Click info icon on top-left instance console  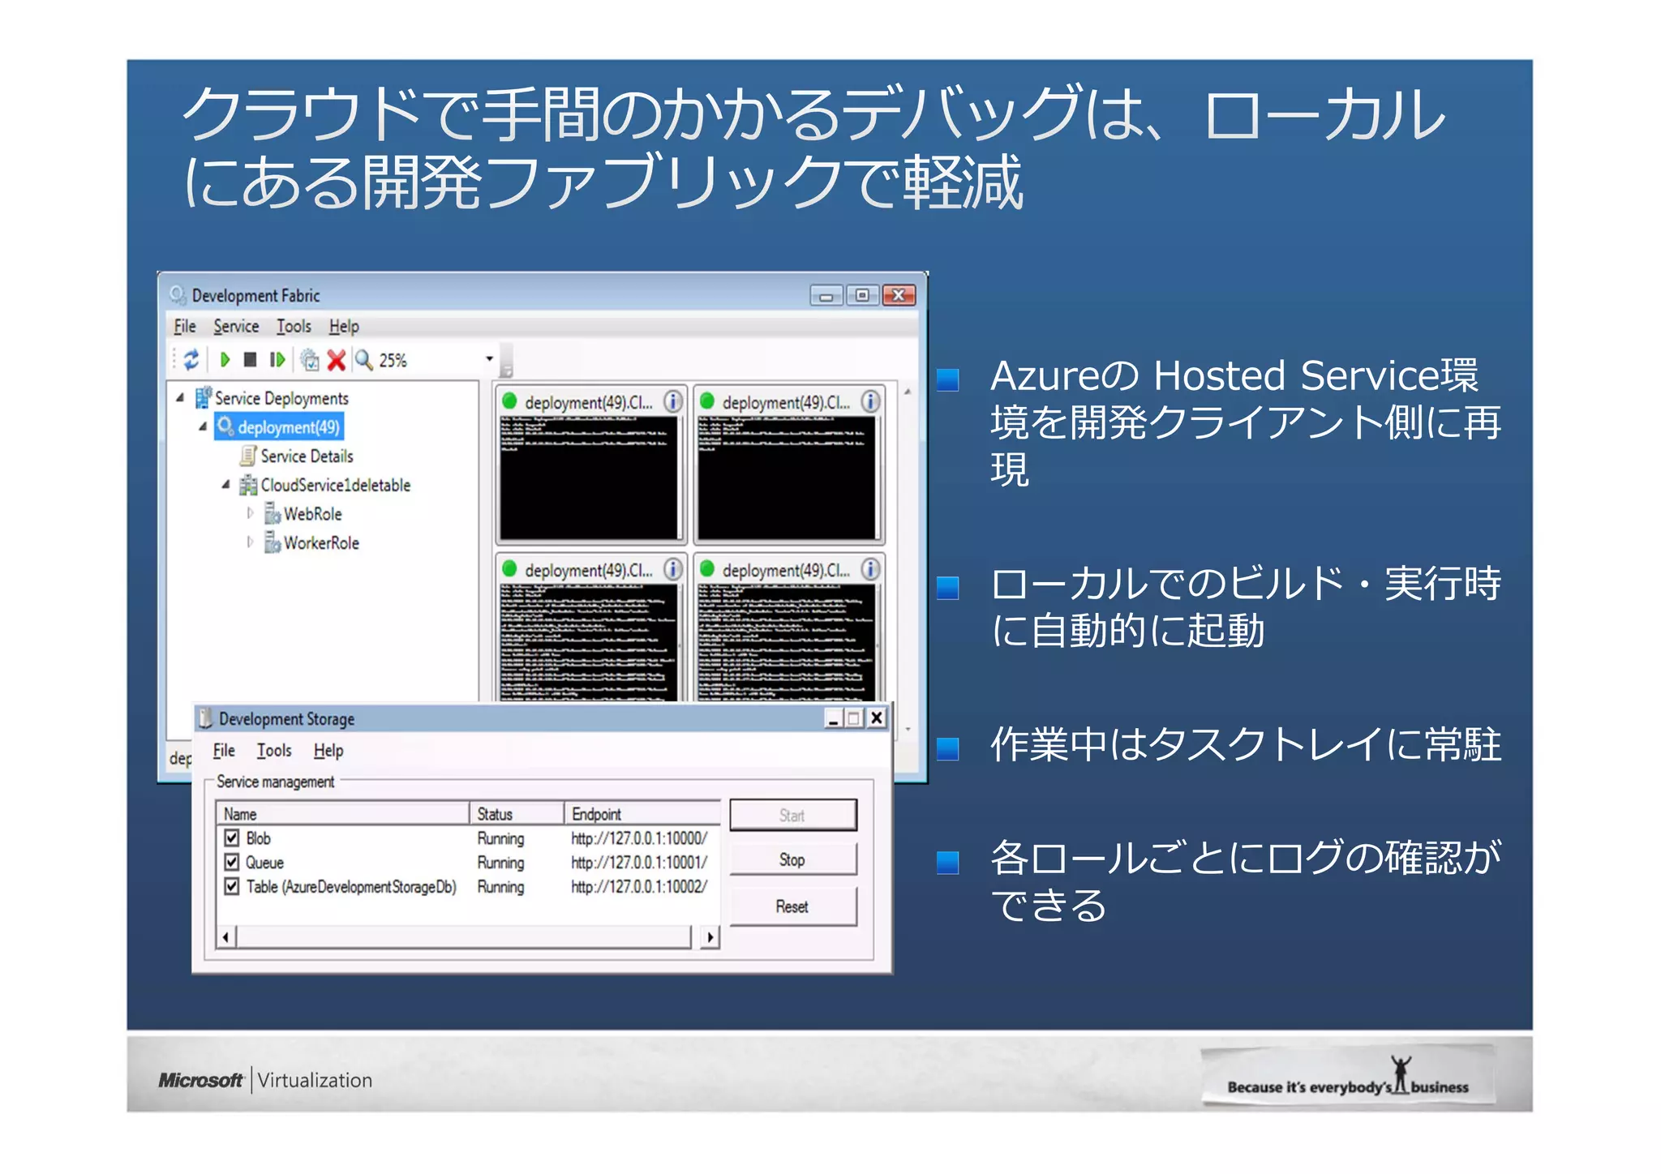673,401
